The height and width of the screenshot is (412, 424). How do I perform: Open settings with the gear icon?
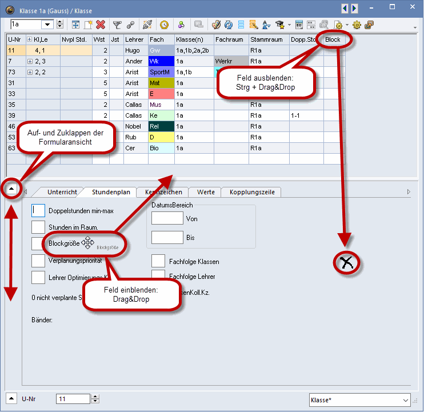[x=357, y=25]
